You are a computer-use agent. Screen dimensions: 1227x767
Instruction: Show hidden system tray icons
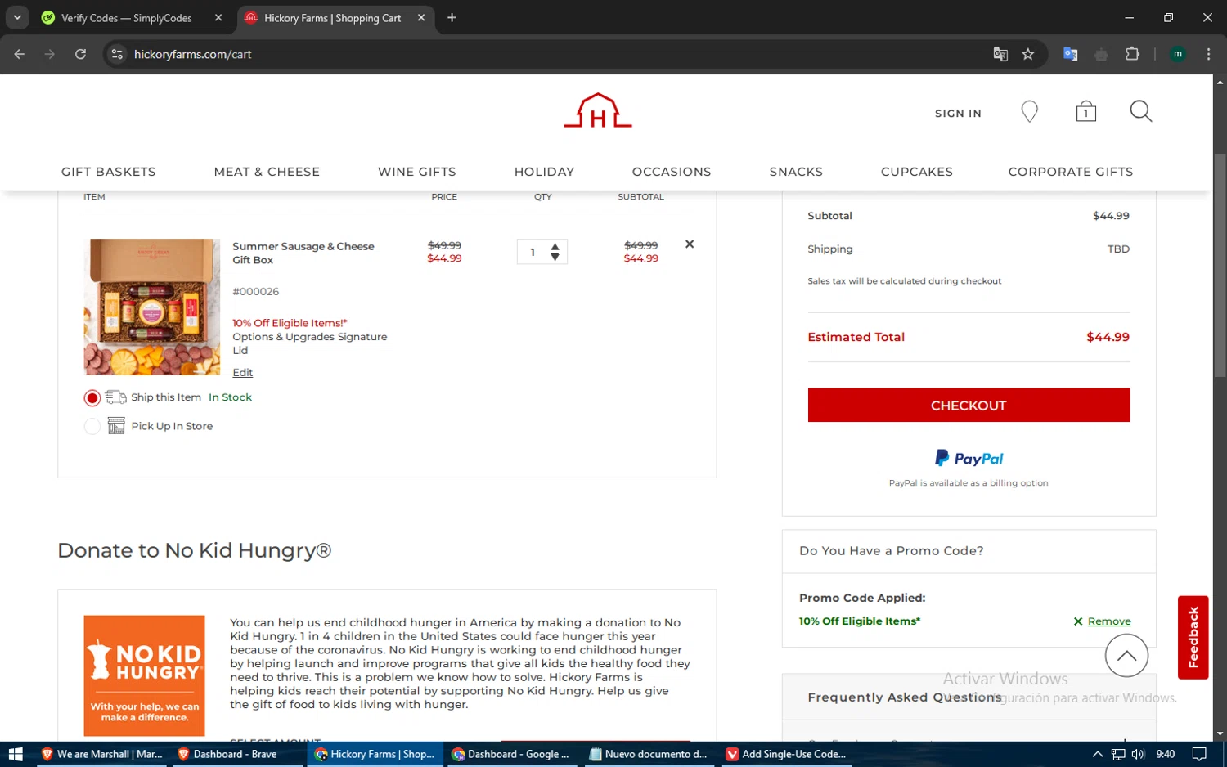1098,754
